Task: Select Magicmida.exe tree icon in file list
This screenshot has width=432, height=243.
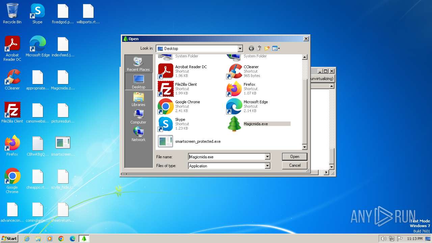Action: pos(234,124)
